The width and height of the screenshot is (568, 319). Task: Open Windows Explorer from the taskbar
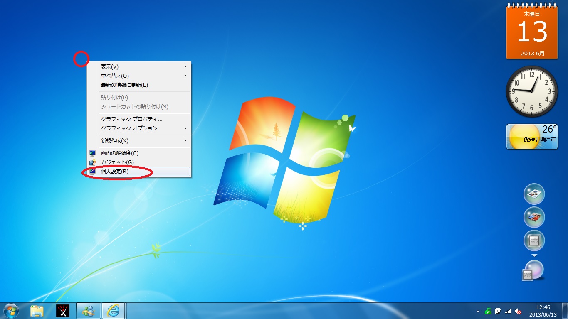(37, 311)
